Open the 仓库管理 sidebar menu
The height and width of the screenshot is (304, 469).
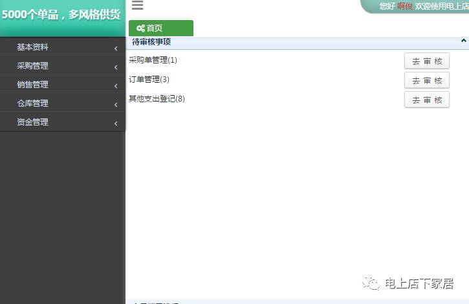[32, 103]
